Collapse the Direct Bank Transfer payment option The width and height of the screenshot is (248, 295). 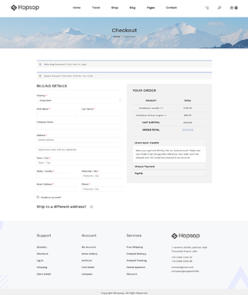(x=170, y=143)
